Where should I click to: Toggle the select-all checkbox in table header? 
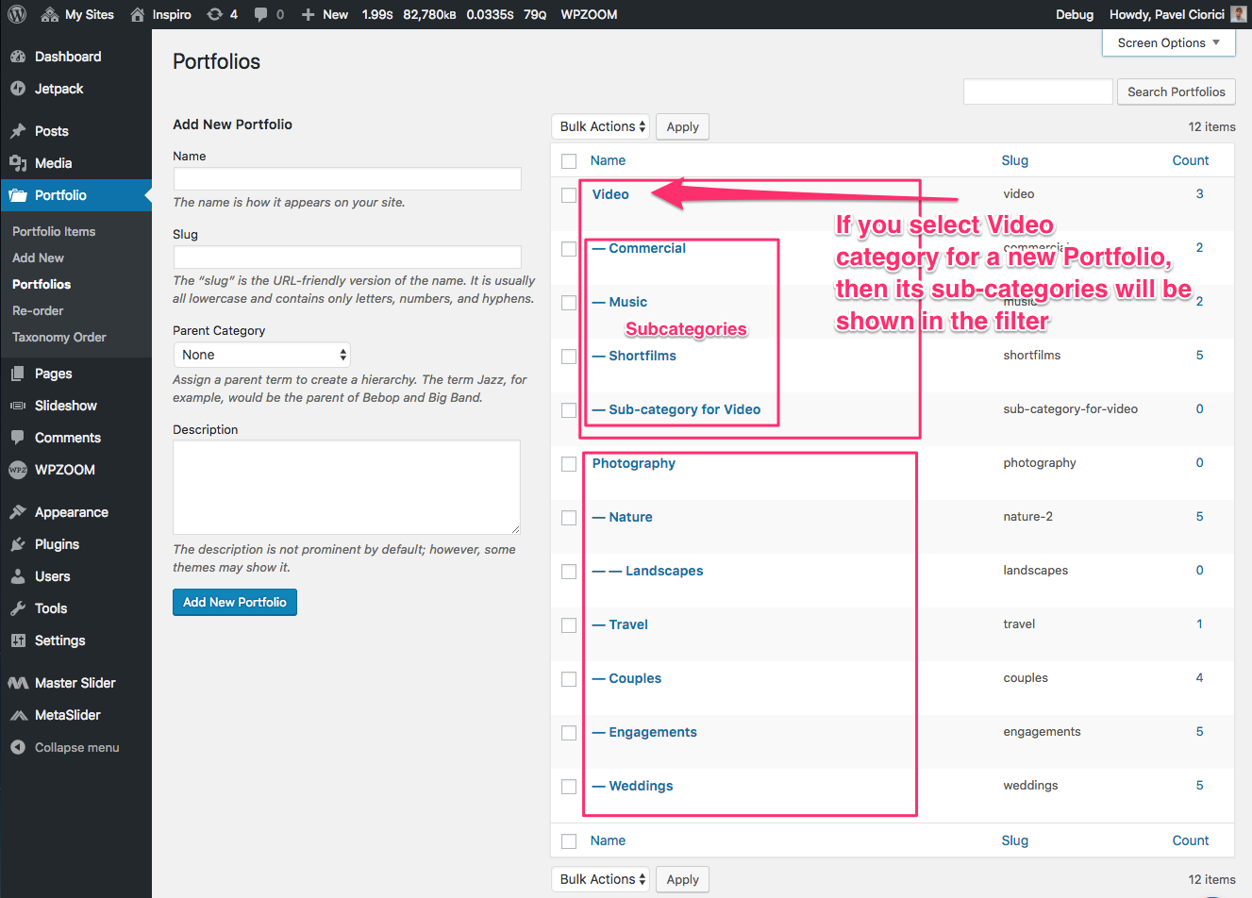point(569,161)
